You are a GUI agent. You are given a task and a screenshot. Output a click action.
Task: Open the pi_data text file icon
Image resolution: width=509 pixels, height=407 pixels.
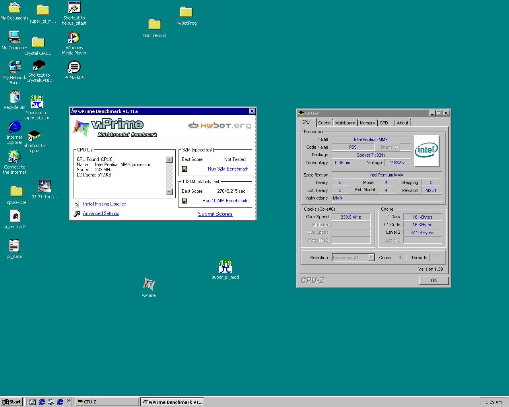[14, 249]
